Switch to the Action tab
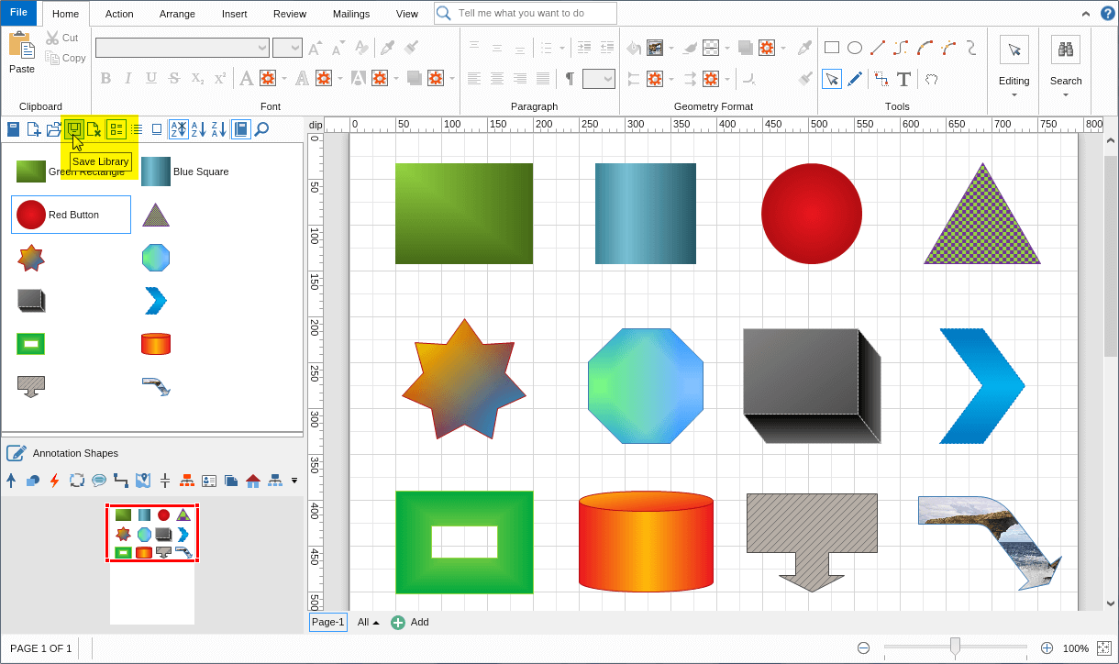The image size is (1119, 664). (119, 14)
